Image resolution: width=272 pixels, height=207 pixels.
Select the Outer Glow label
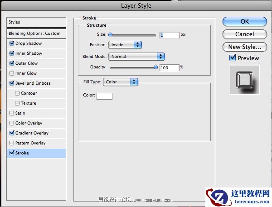(27, 63)
